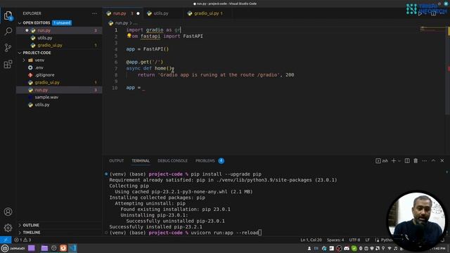Open the Discord tray icon
Screen dimensions: 450x253
coord(347,248)
